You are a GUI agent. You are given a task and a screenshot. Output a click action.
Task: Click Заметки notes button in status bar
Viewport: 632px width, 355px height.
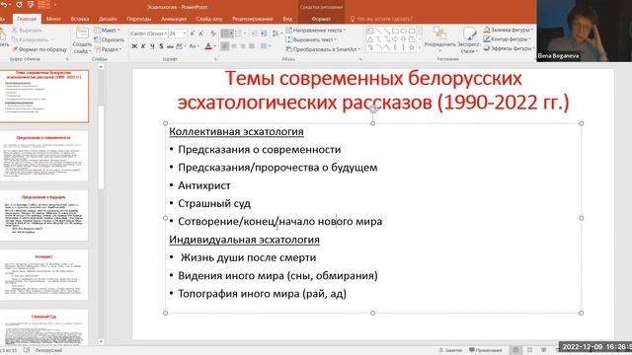click(450, 350)
